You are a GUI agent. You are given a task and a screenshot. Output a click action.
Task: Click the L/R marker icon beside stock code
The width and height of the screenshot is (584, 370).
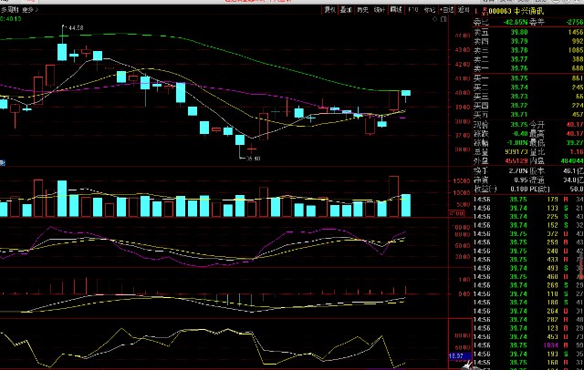tap(472, 9)
